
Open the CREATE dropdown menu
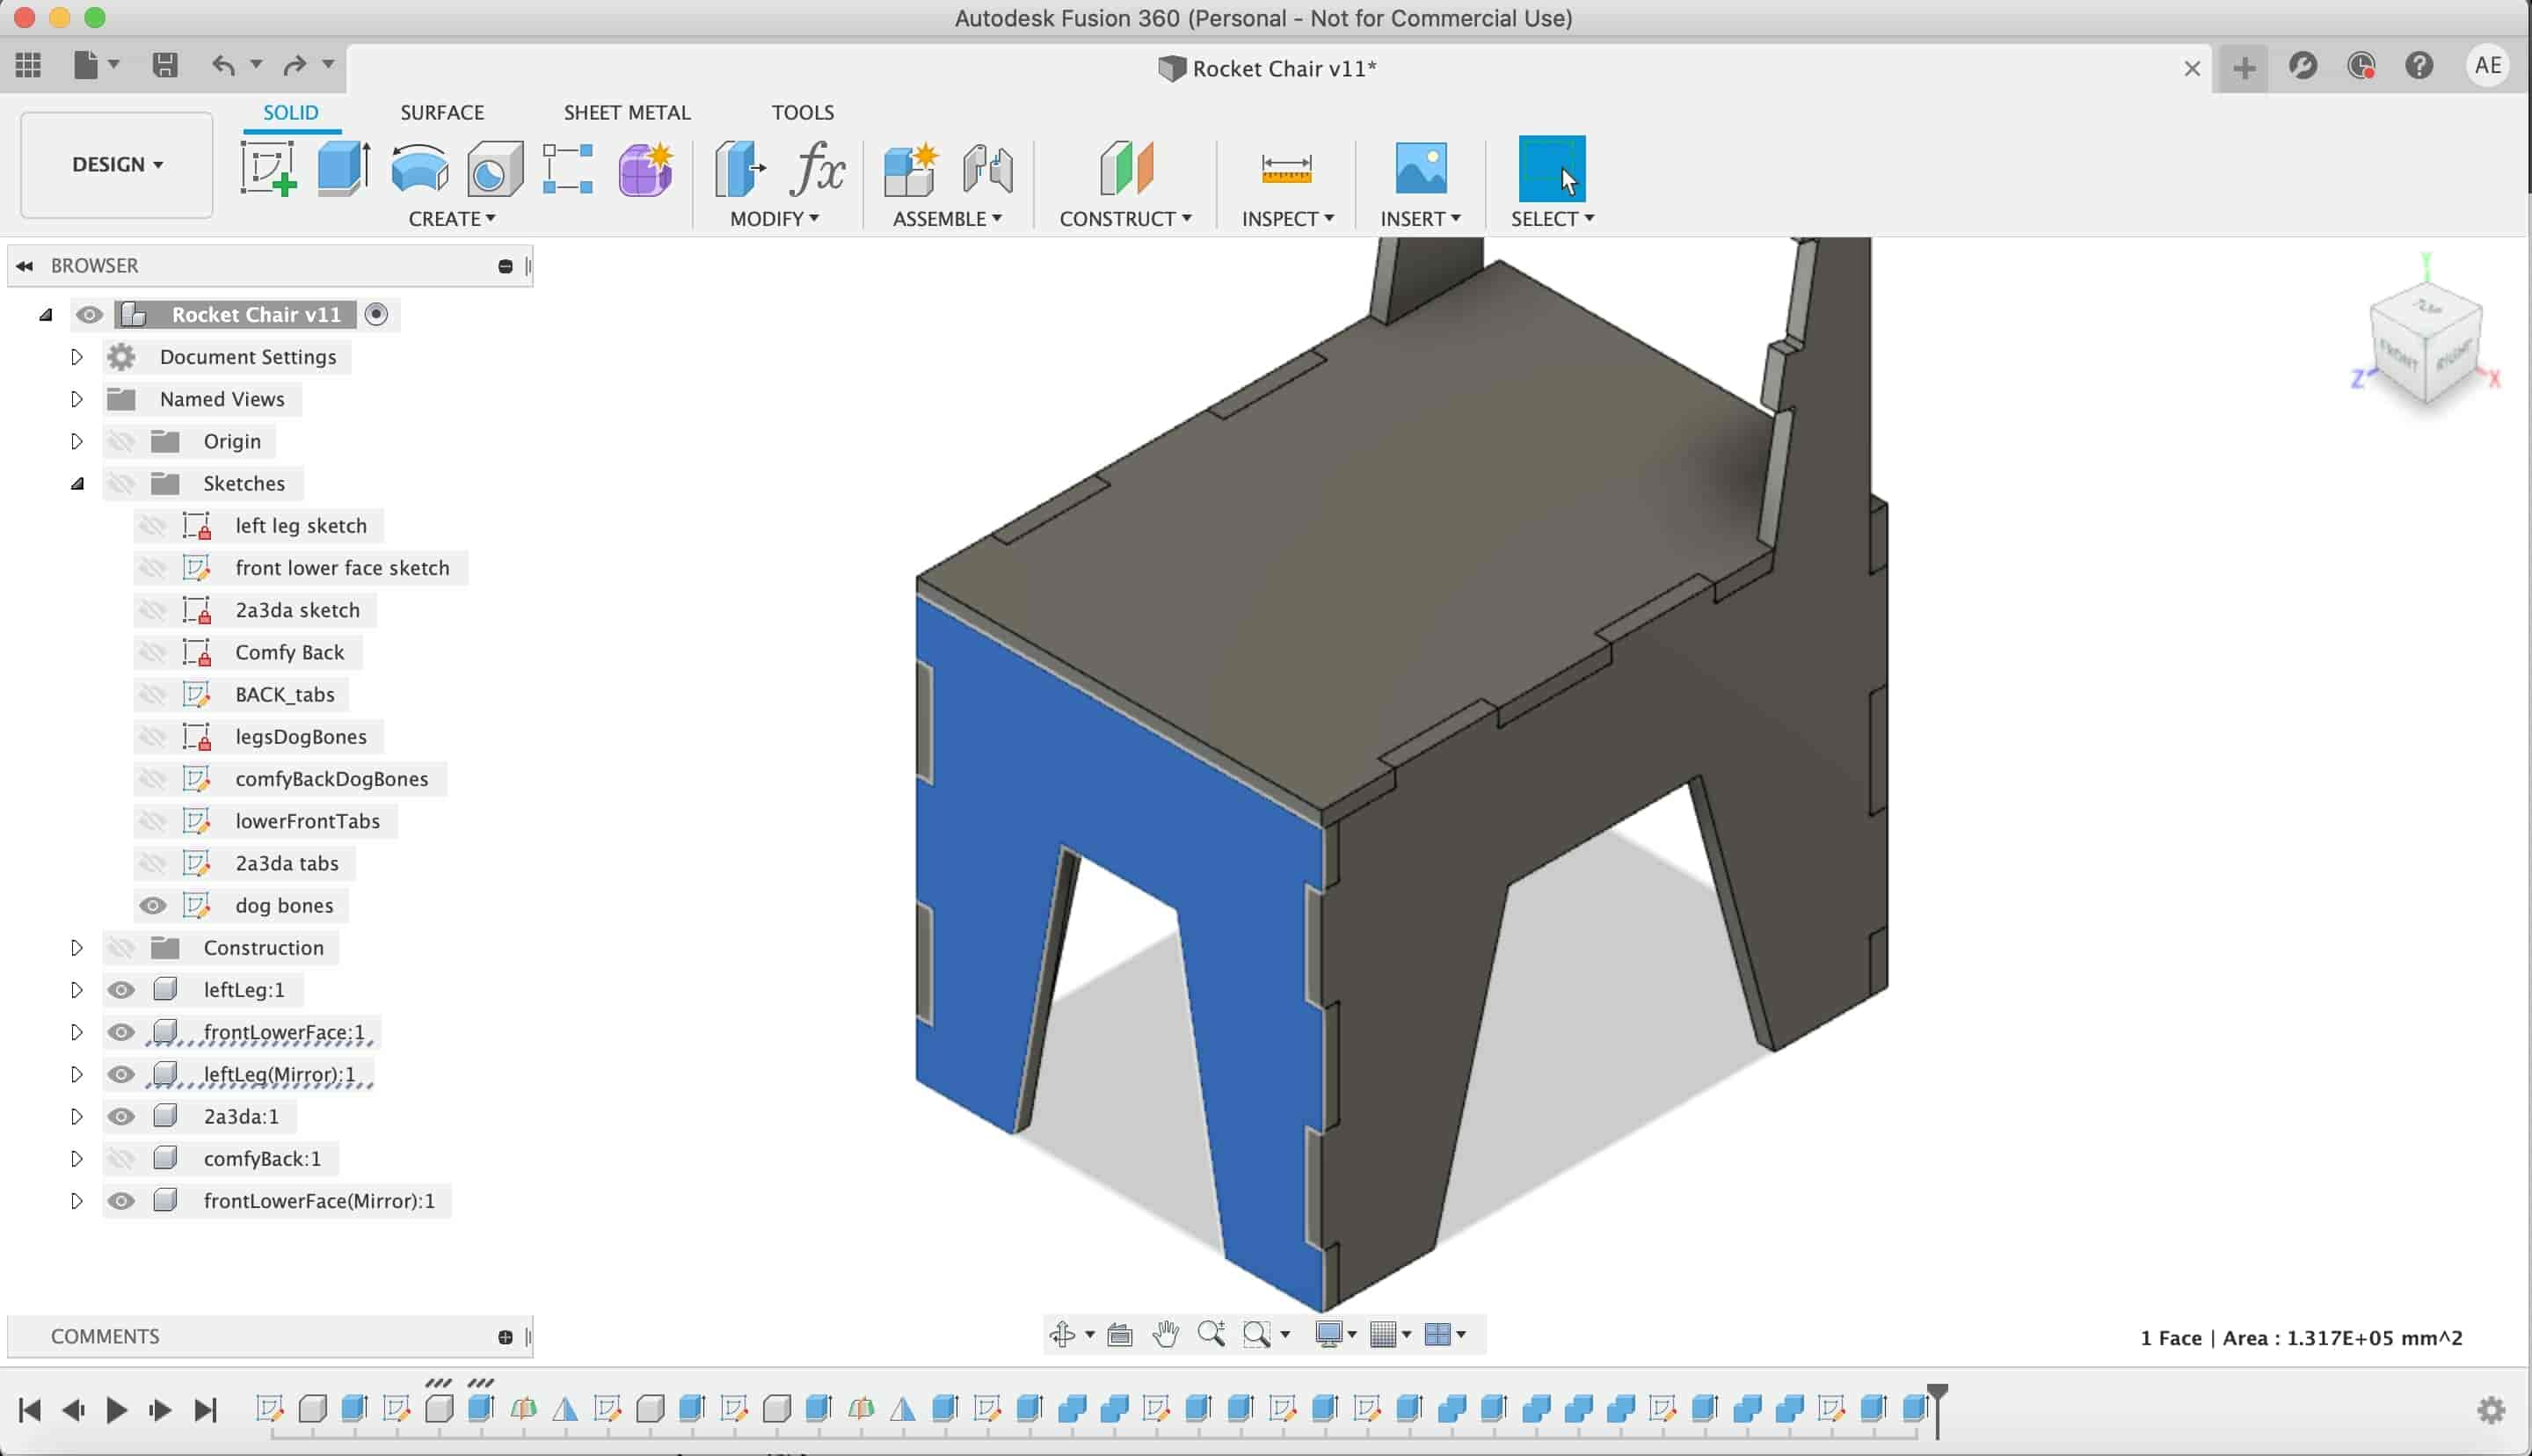click(x=452, y=219)
